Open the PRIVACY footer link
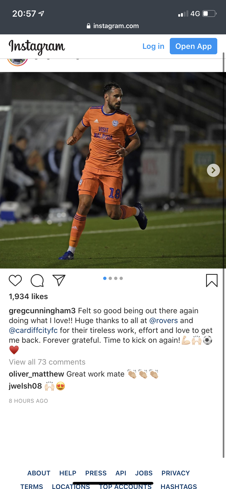 pos(176,473)
